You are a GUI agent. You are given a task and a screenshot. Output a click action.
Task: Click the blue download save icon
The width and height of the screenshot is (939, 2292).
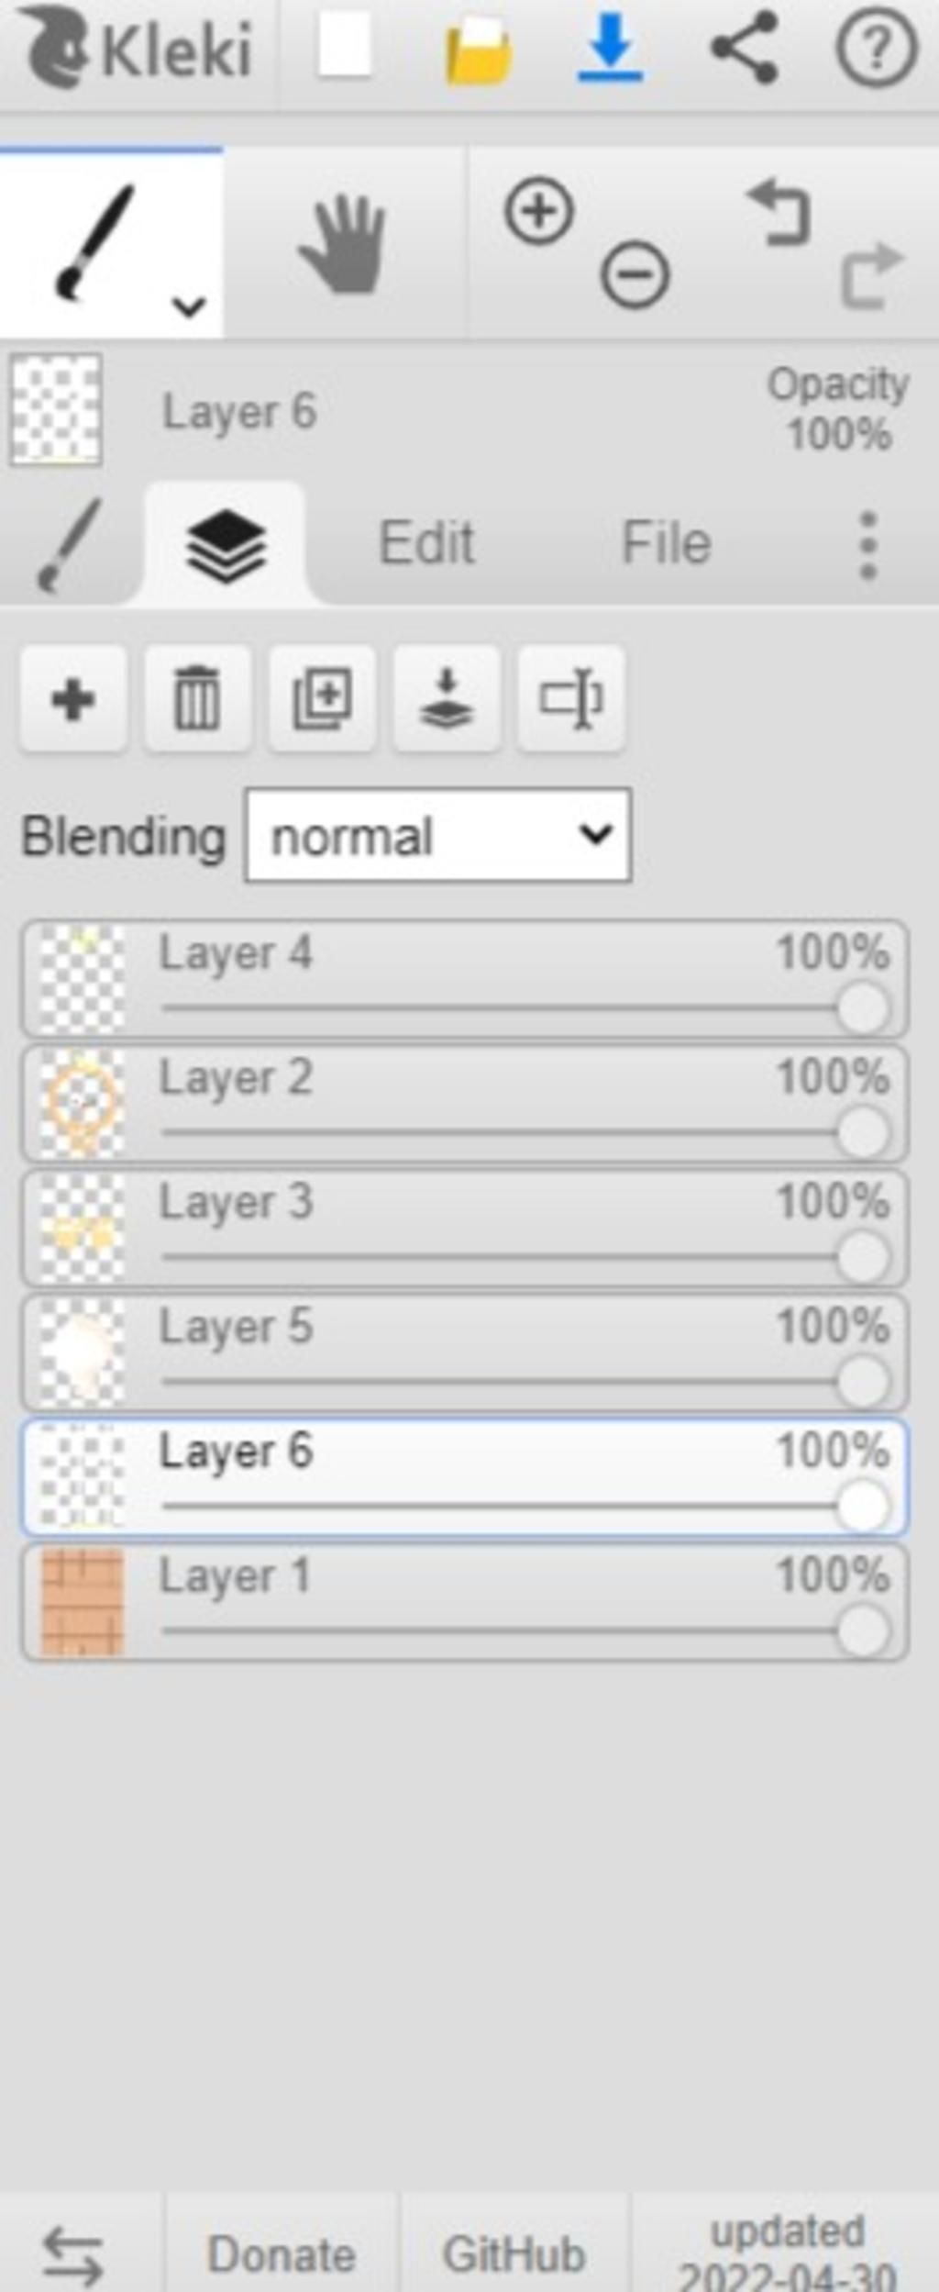611,48
